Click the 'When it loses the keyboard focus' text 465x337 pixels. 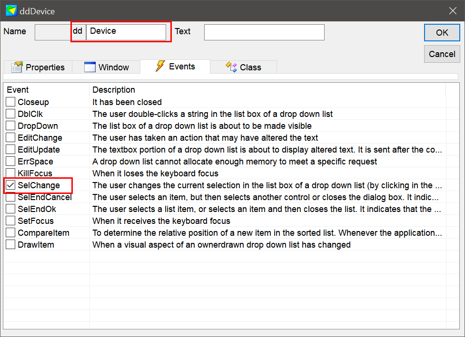click(x=155, y=173)
